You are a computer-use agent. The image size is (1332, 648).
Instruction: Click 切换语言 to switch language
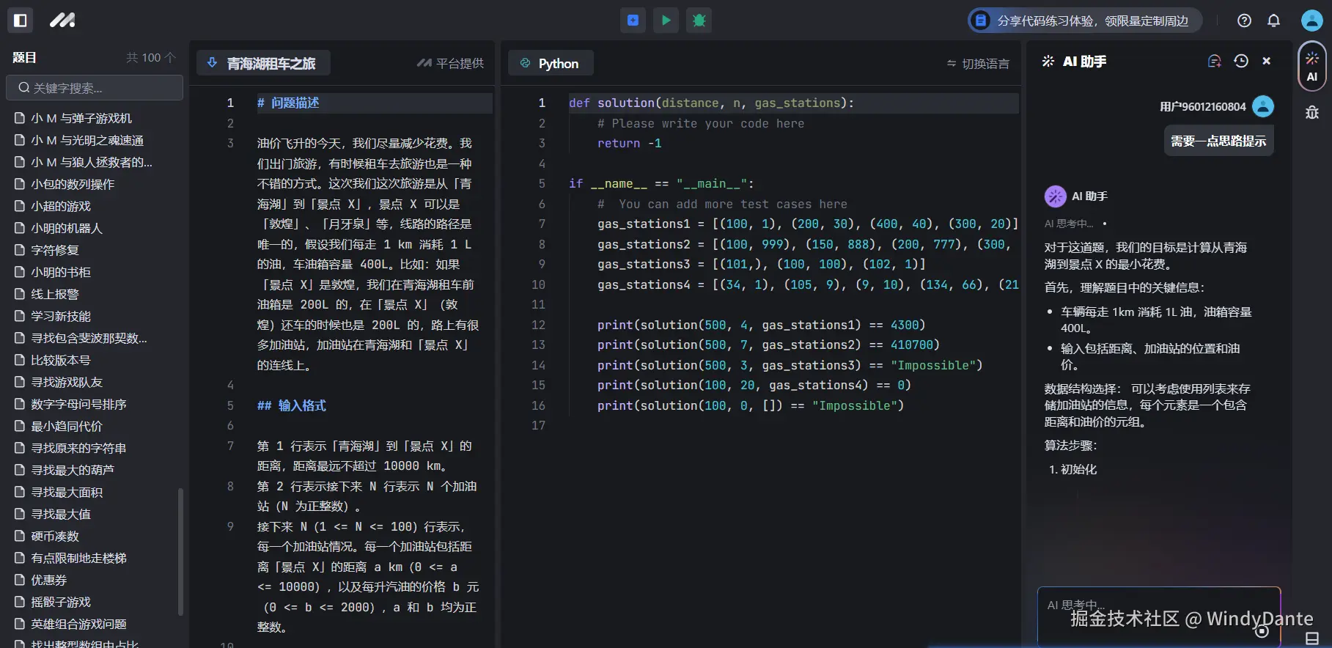[978, 64]
